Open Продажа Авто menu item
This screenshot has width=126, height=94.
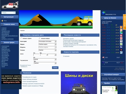6,31
